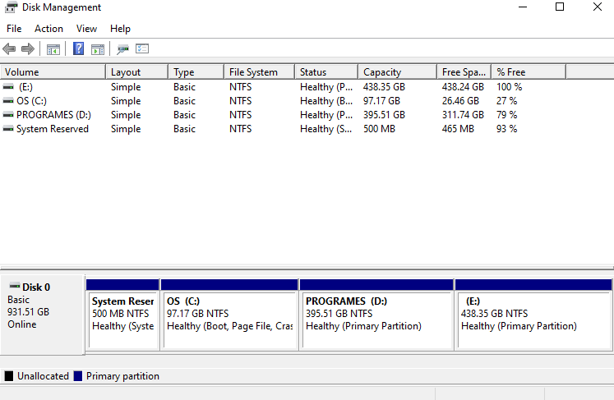Select the System Reserved partition block
614x400 pixels.
[x=122, y=315]
